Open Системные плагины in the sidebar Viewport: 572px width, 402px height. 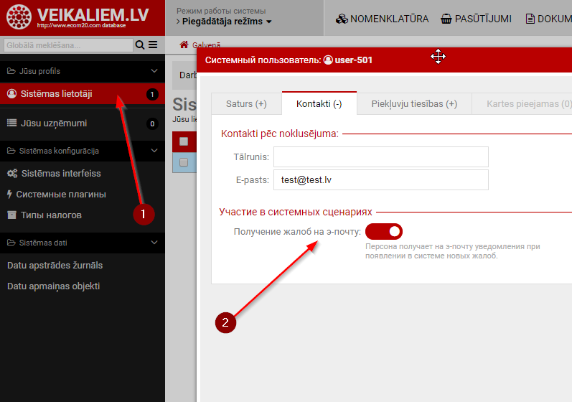tap(60, 194)
